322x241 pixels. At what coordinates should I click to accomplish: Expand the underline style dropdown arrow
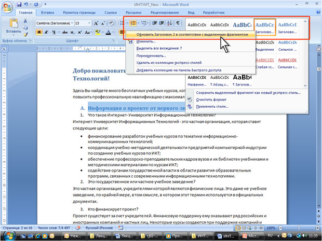click(x=59, y=32)
